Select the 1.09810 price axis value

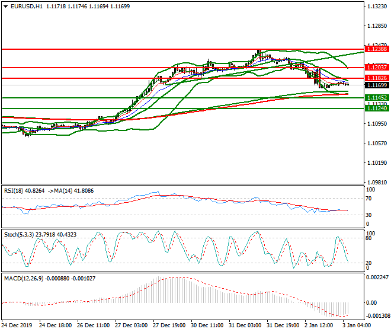pyautogui.click(x=377, y=183)
